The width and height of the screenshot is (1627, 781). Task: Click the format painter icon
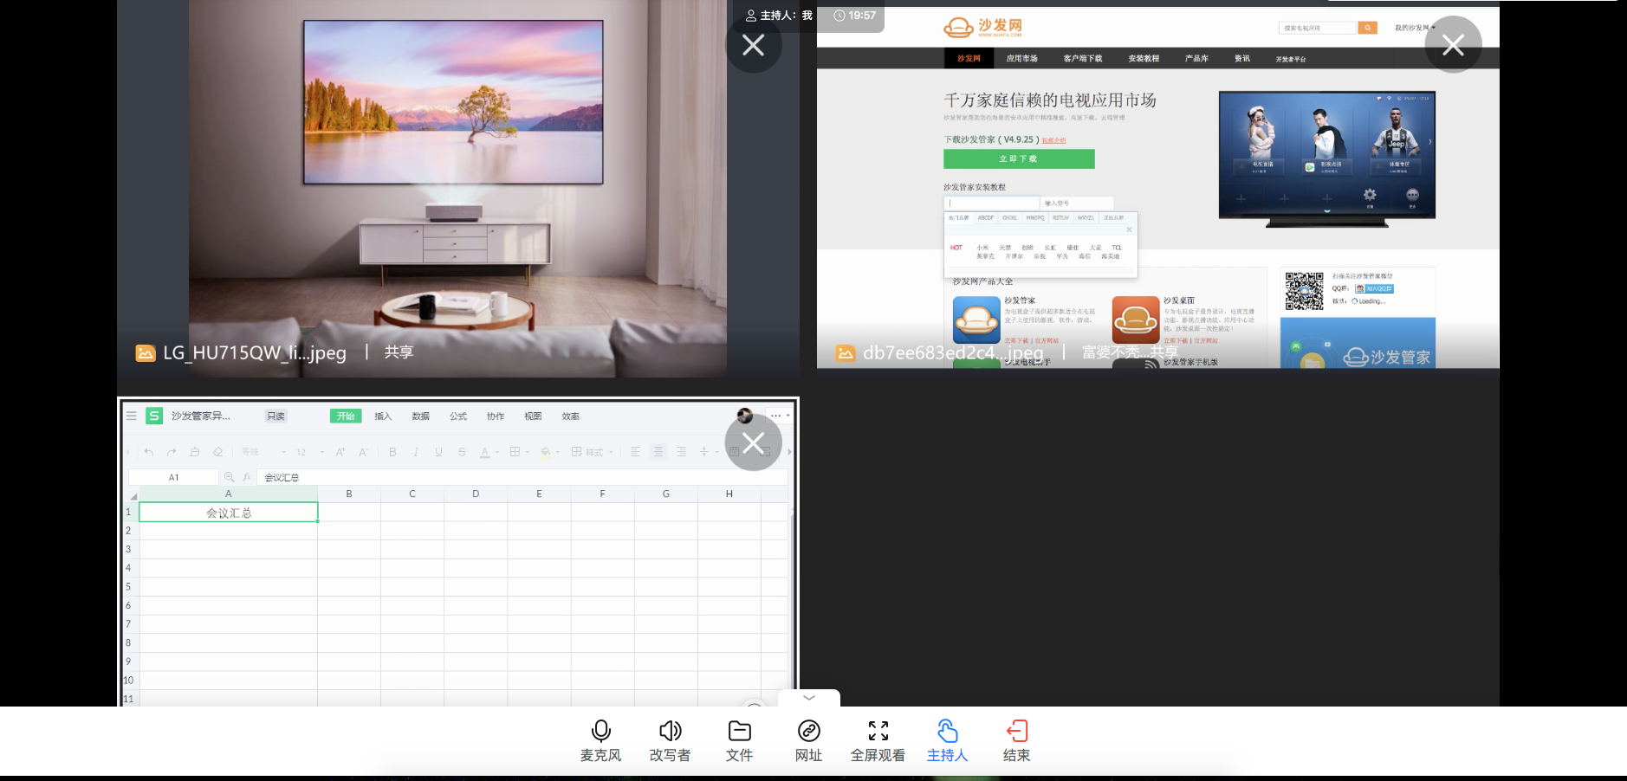(x=195, y=452)
